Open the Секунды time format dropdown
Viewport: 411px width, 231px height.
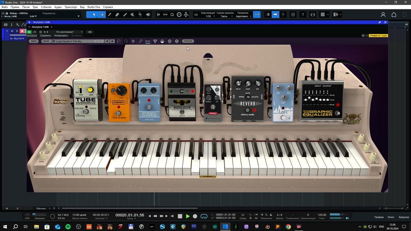(101, 218)
